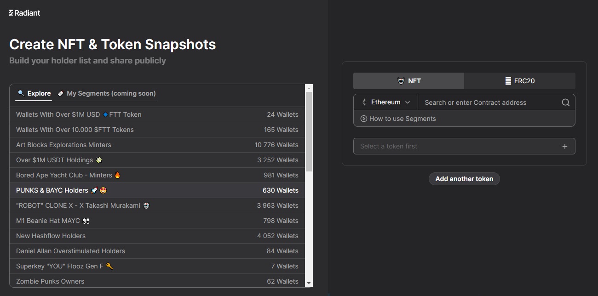
Task: Open Wallets With Over 10.000 $FTT Tokens
Action: (157, 130)
